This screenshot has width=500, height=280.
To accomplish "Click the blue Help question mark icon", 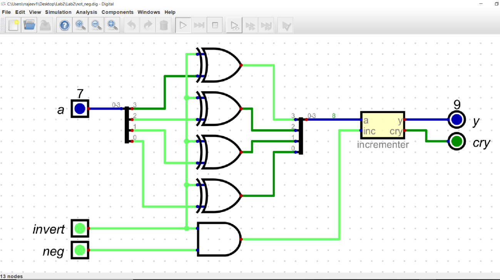I will tap(65, 26).
